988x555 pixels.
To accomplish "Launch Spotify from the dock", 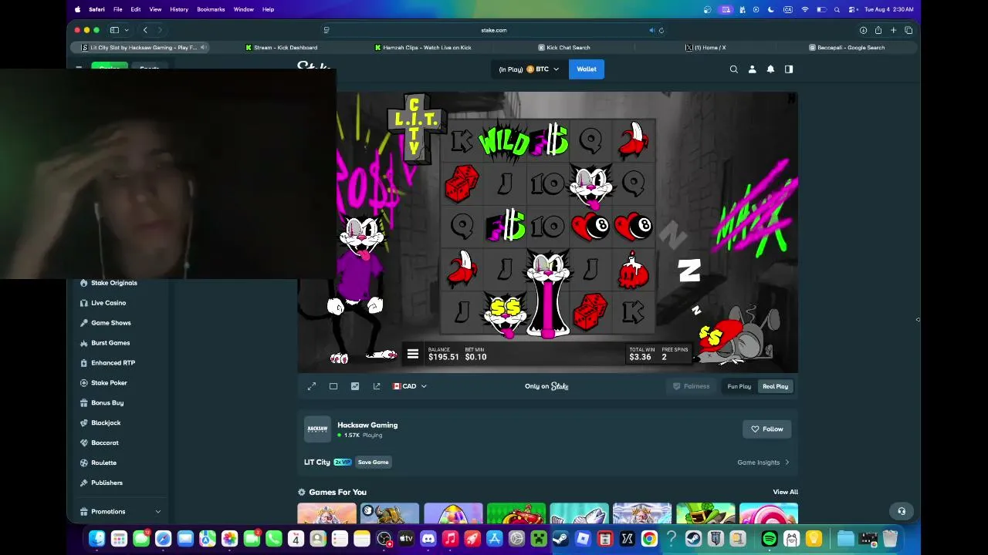I will tap(770, 539).
